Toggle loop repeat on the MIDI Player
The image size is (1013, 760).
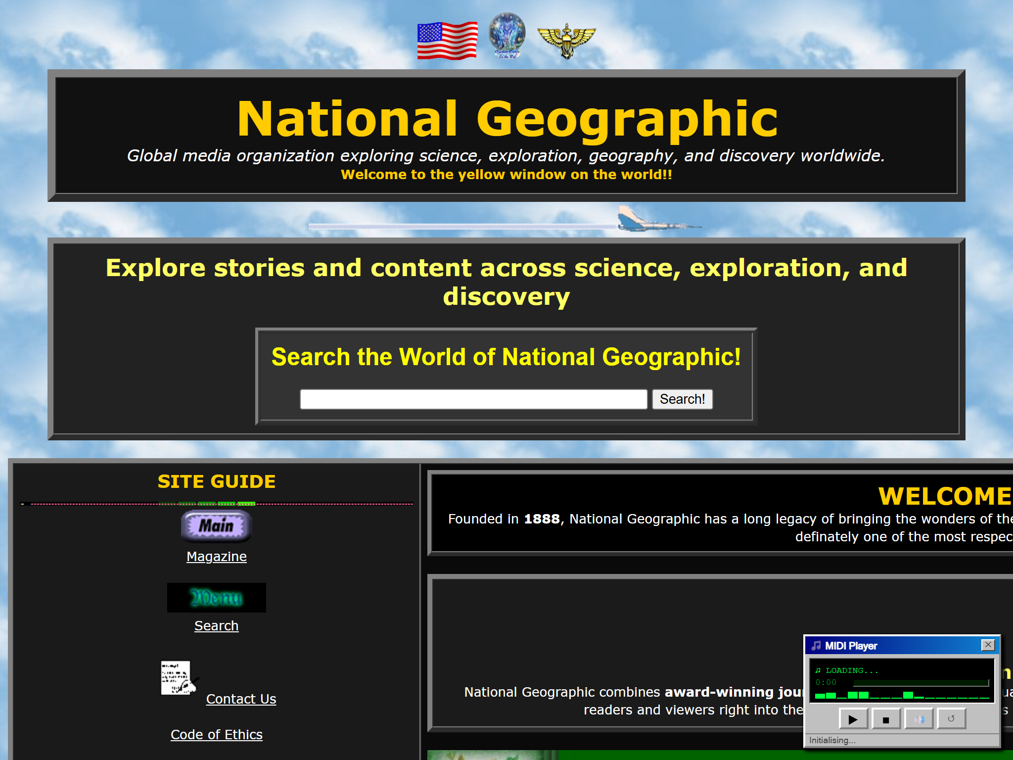point(951,718)
